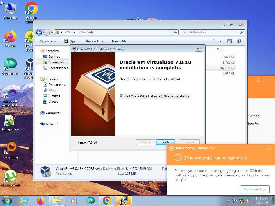Open Supermium from the taskbar

coord(90,201)
